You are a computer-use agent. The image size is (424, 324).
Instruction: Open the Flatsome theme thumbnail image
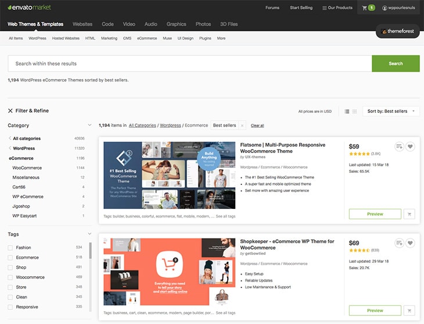click(170, 175)
